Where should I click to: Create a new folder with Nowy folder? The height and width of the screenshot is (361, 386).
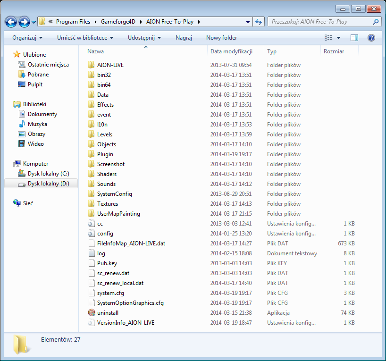[x=222, y=38]
